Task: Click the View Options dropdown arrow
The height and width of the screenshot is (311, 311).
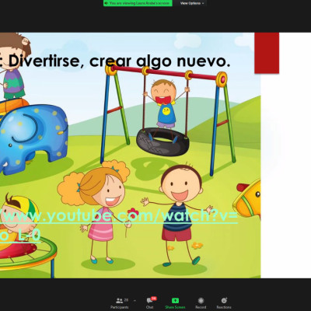Action: click(x=203, y=3)
